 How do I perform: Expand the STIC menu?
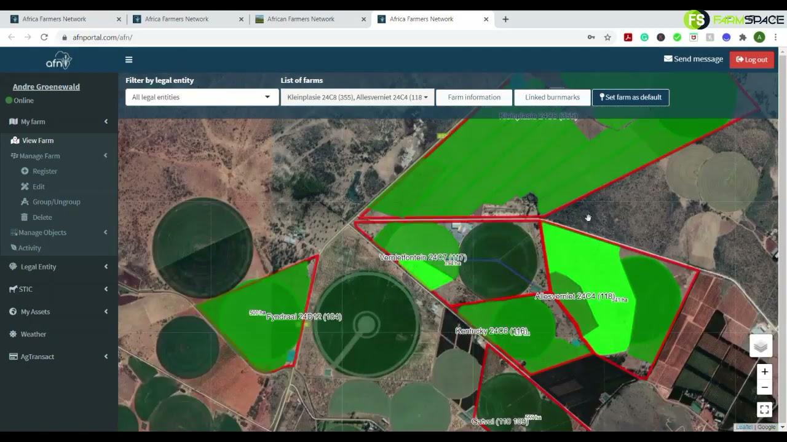pyautogui.click(x=59, y=289)
